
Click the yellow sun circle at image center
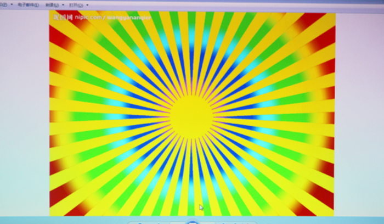[x=191, y=115]
